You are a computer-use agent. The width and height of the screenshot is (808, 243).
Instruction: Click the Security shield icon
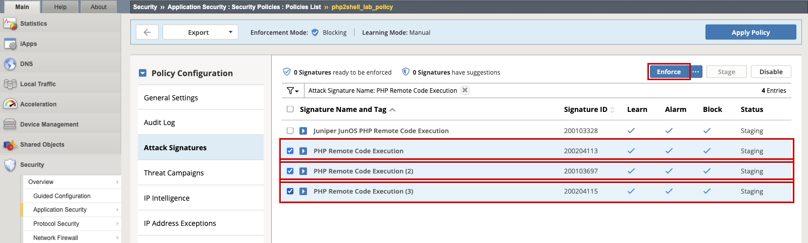tap(10, 165)
